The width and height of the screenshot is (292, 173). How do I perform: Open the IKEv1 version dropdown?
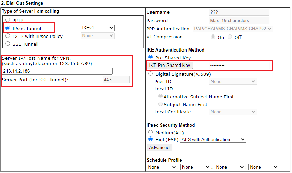(97, 28)
